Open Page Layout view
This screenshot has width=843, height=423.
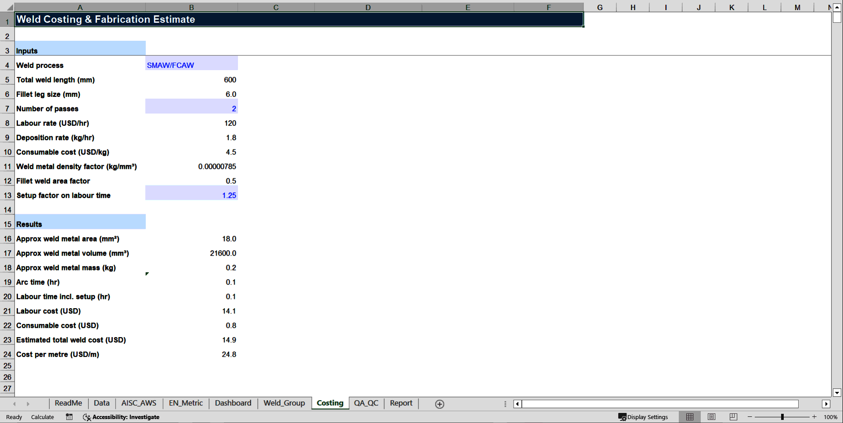click(711, 417)
